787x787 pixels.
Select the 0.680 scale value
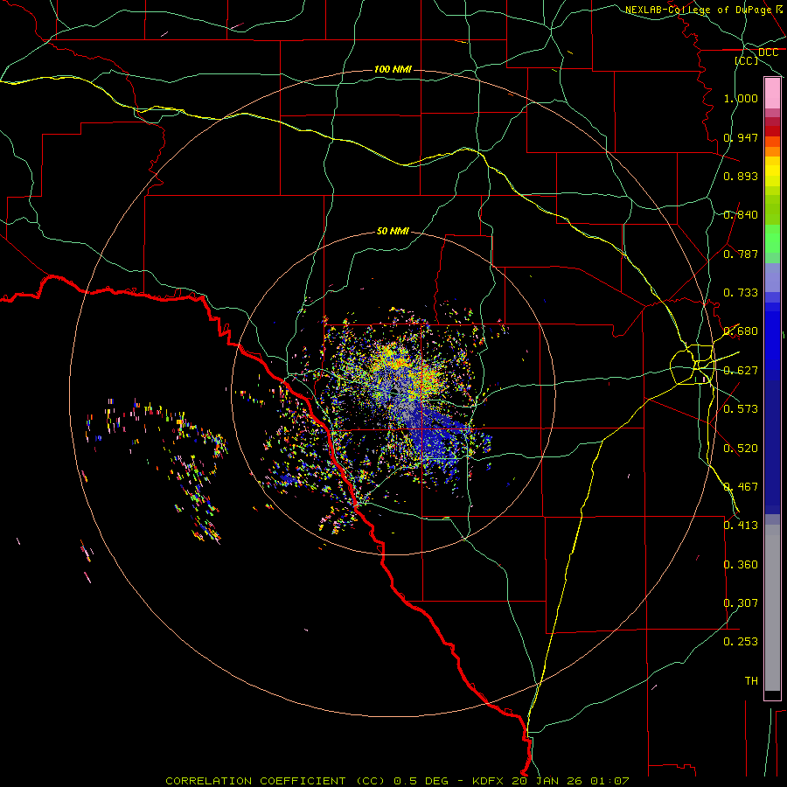[x=741, y=331]
